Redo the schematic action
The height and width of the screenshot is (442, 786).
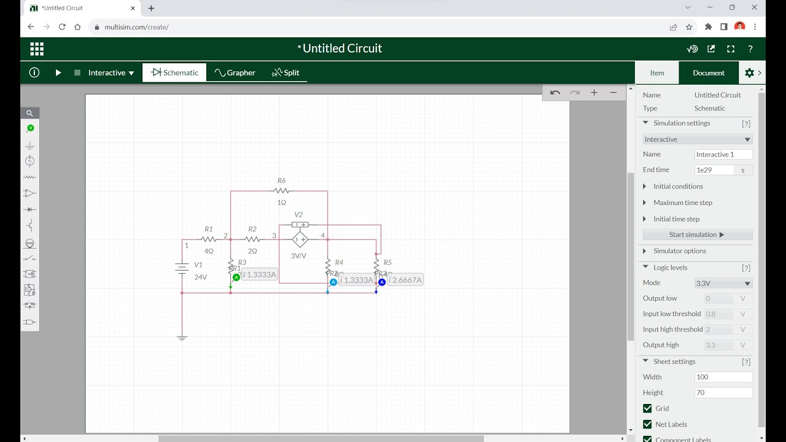point(575,93)
